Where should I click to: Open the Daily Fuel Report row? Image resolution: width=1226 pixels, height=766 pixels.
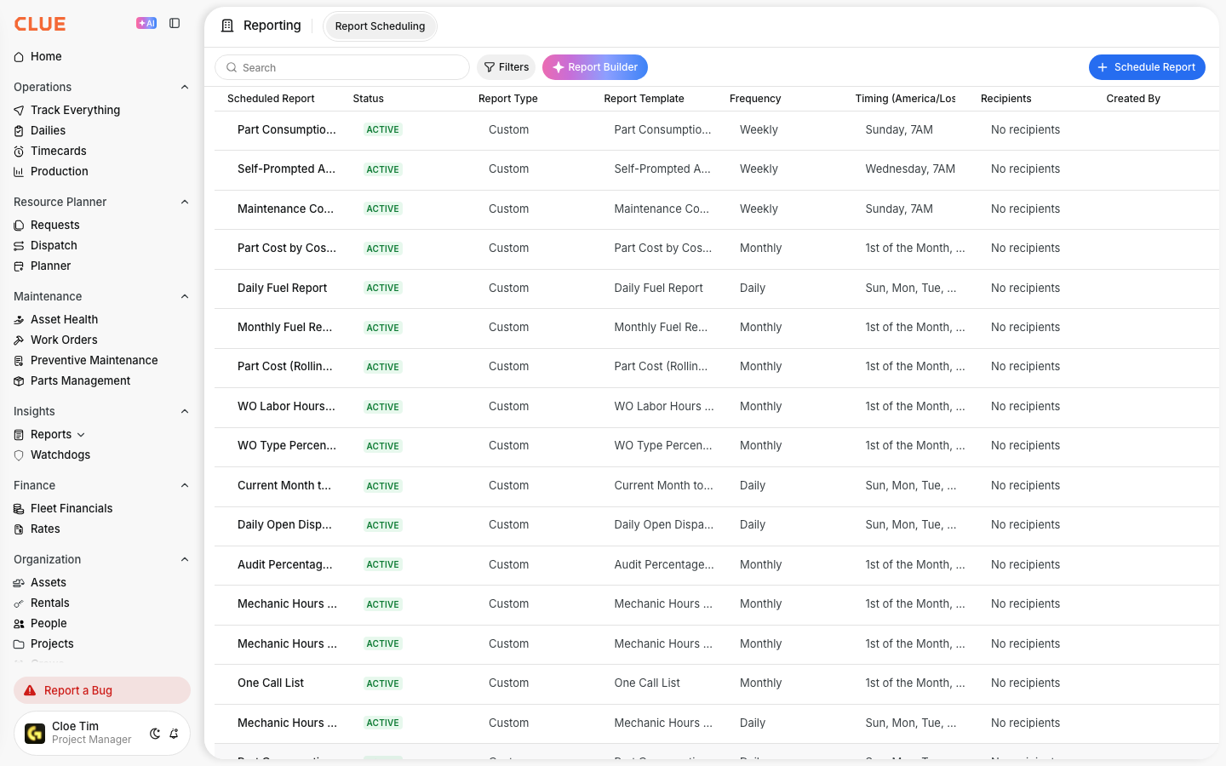click(717, 289)
